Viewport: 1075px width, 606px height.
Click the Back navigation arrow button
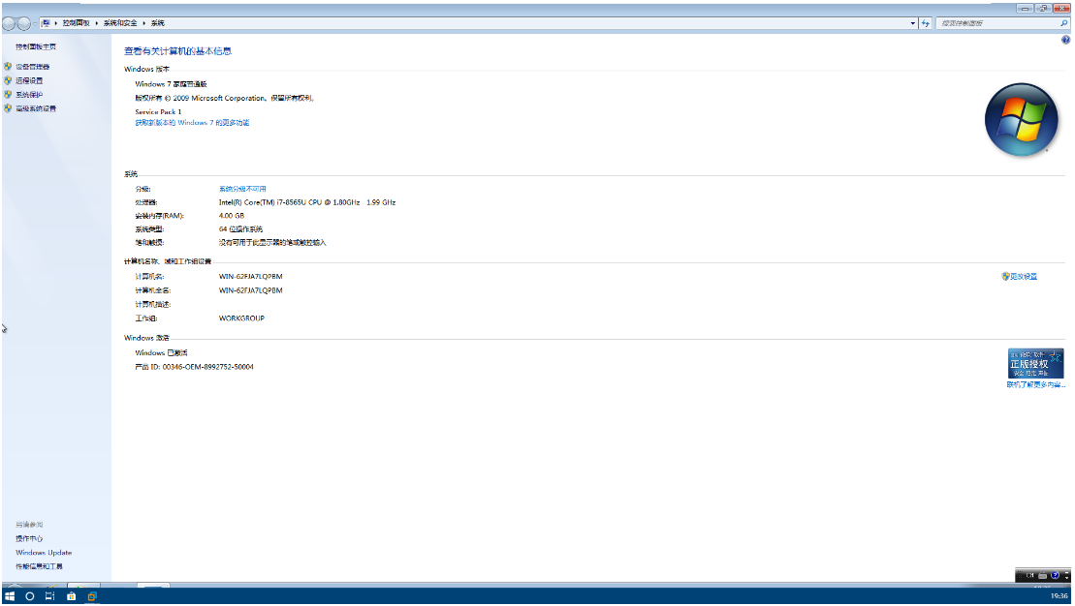click(x=10, y=23)
